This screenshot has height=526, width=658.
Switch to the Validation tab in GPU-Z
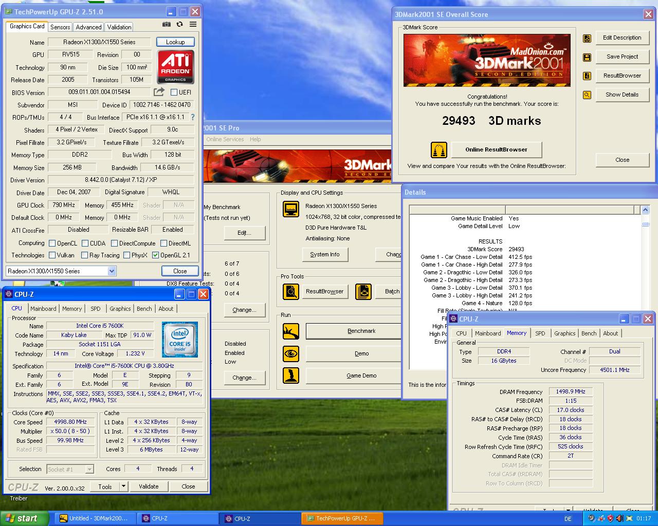tap(119, 27)
